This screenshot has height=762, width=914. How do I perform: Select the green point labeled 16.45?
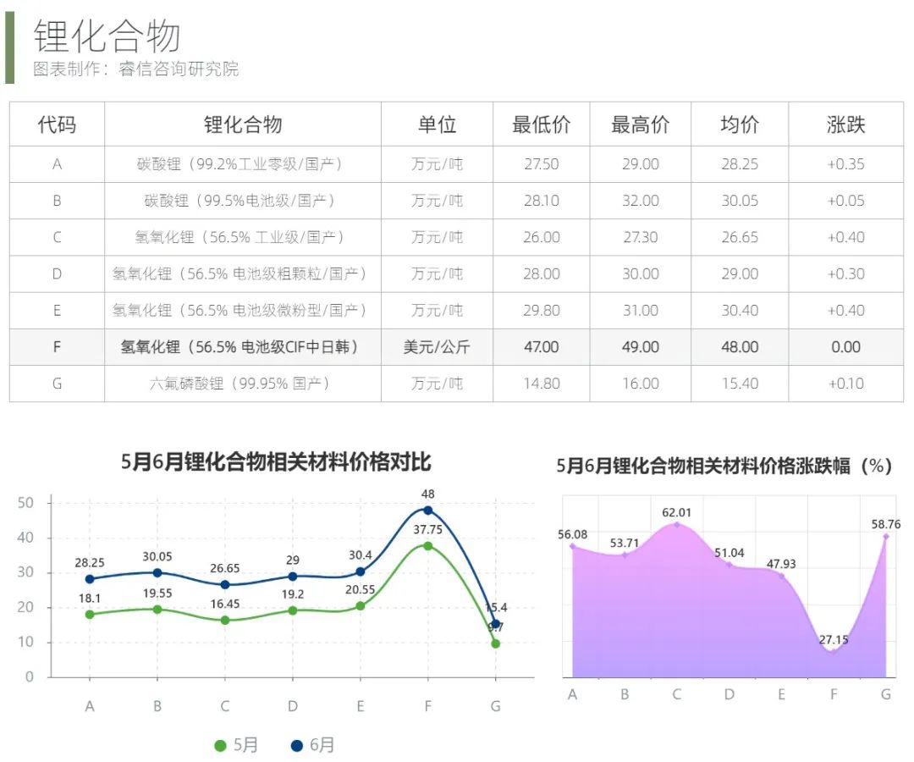click(x=225, y=620)
